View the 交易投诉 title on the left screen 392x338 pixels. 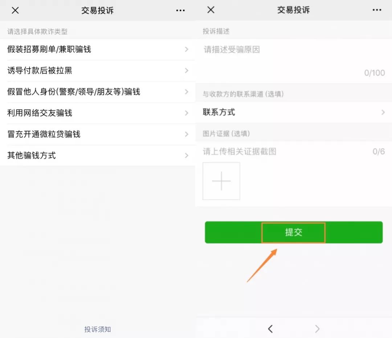coord(97,10)
